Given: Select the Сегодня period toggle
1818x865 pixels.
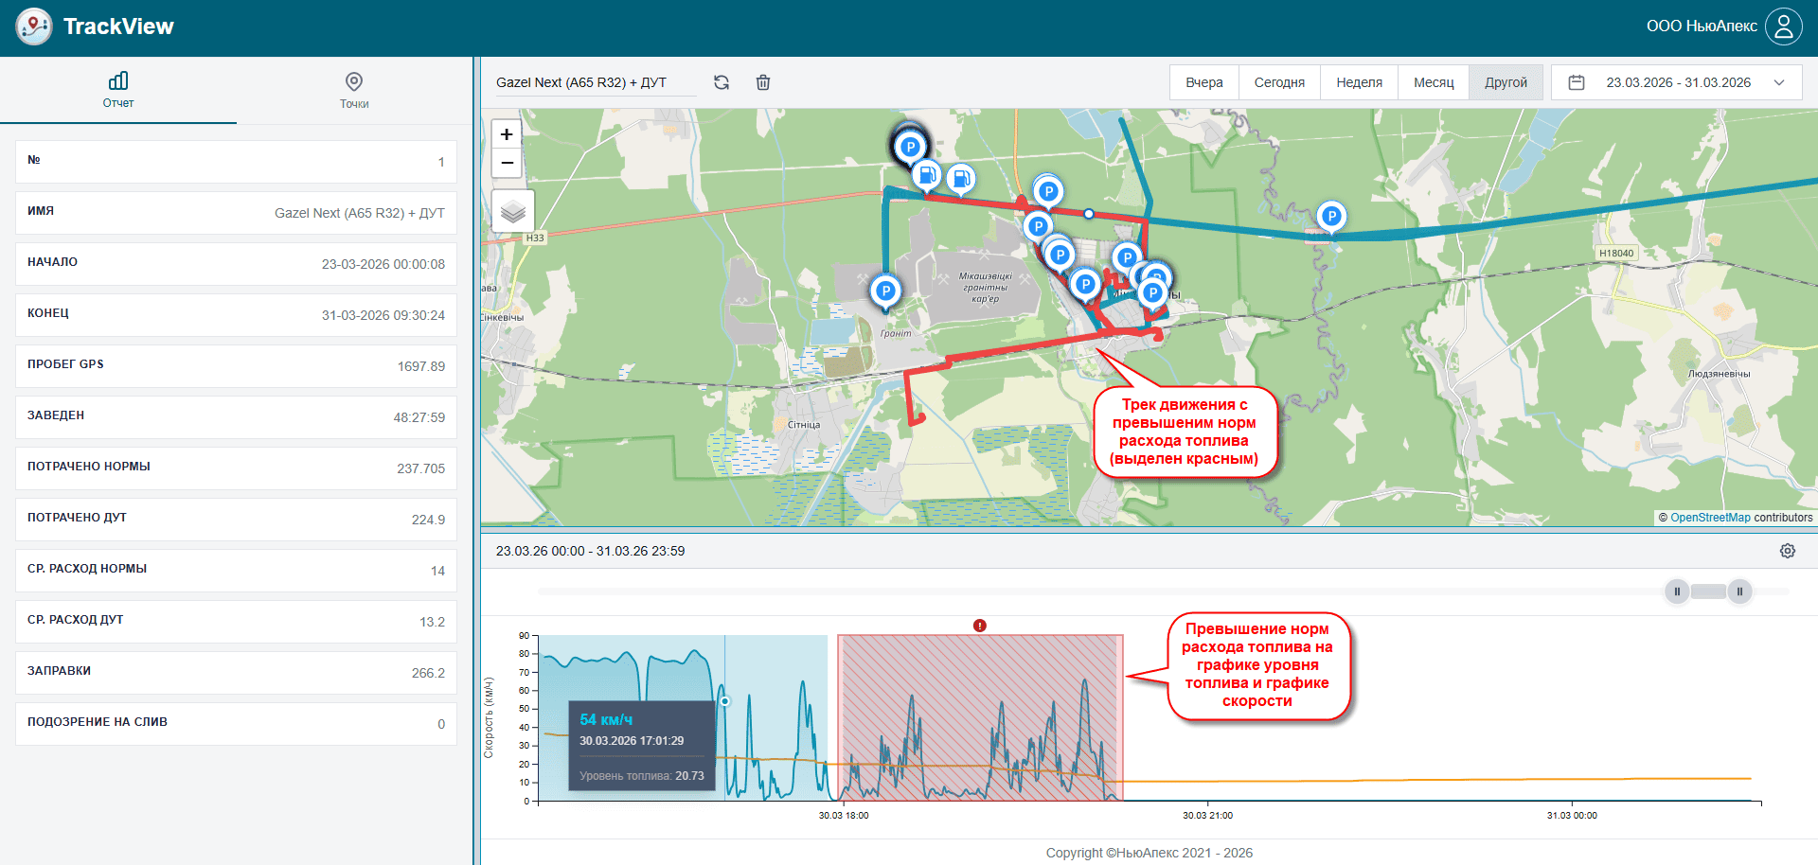Looking at the screenshot, I should pos(1279,82).
